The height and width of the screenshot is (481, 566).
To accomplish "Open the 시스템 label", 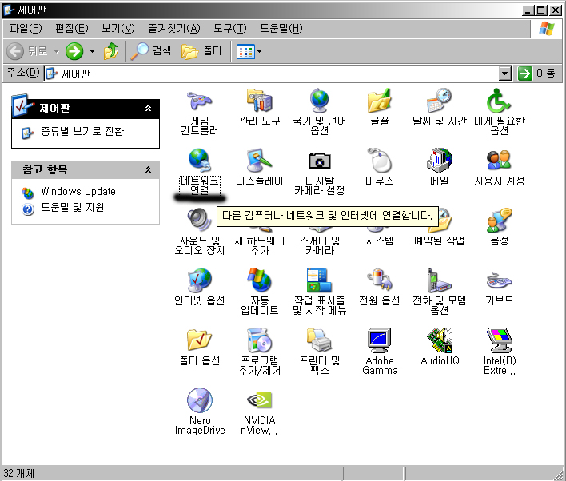I will point(380,240).
